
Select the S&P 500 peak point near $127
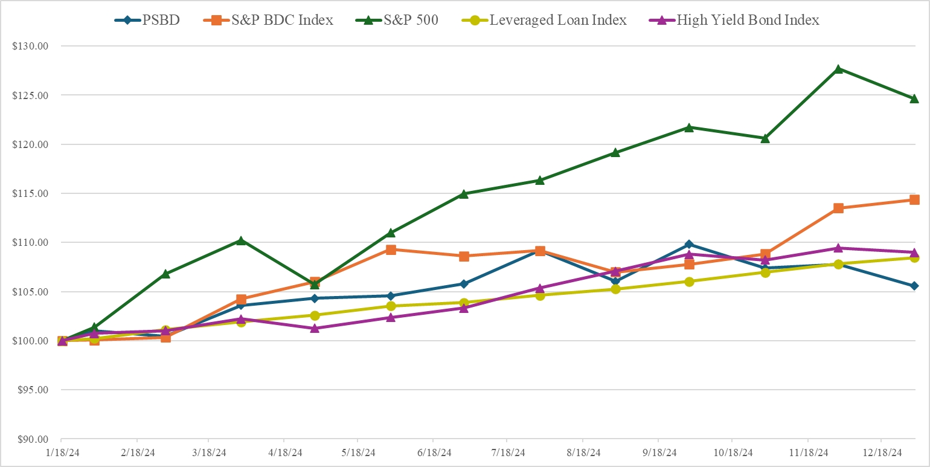[838, 69]
